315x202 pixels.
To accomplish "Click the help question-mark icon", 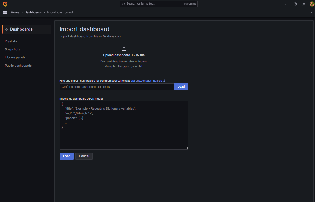I will pos(295,4).
